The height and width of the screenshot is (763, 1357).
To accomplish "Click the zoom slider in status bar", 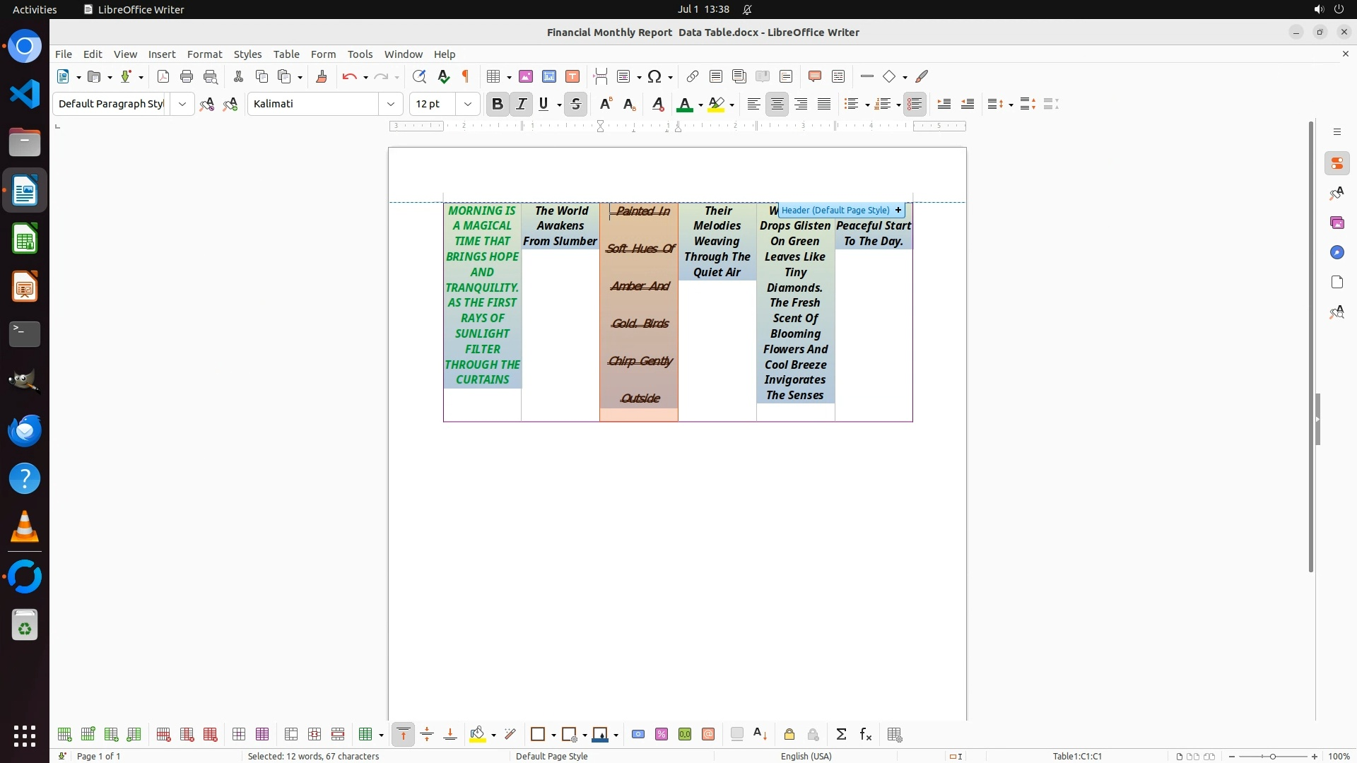I will 1272,756.
